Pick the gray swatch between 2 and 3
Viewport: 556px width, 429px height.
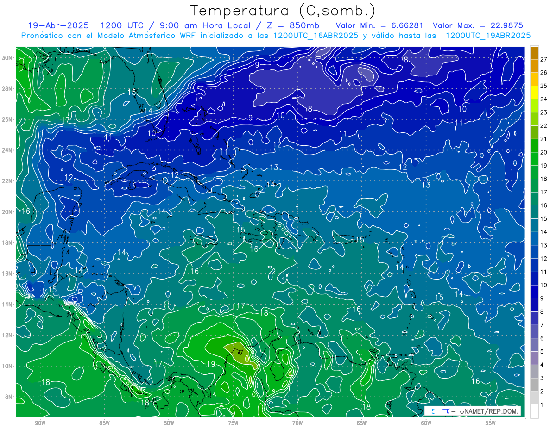(x=534, y=385)
